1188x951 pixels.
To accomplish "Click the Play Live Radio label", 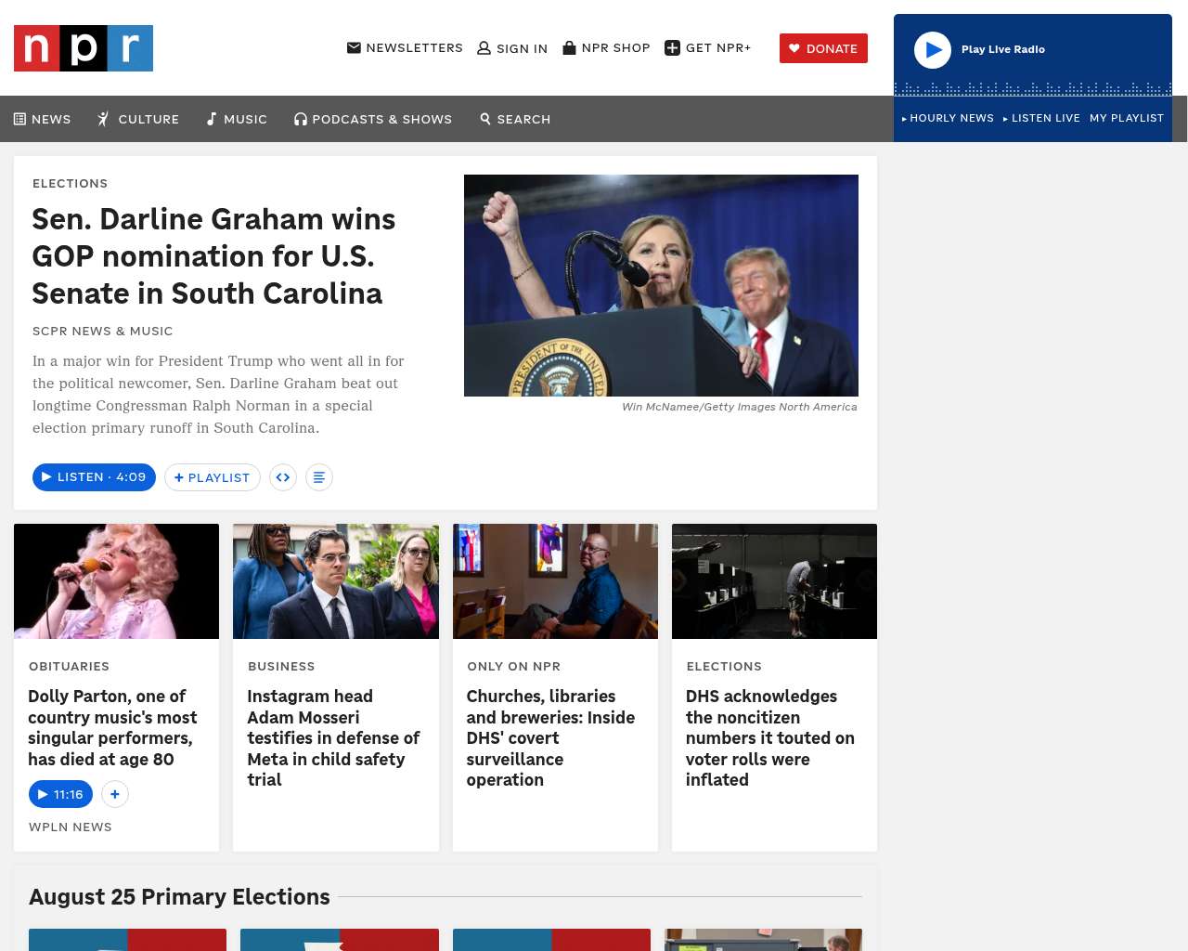I will coord(1003,49).
